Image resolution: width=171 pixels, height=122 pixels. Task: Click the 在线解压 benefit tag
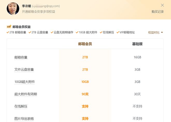107,32
